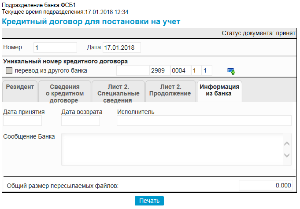Click the Номер input field
The height and width of the screenshot is (209, 300).
tap(56, 48)
